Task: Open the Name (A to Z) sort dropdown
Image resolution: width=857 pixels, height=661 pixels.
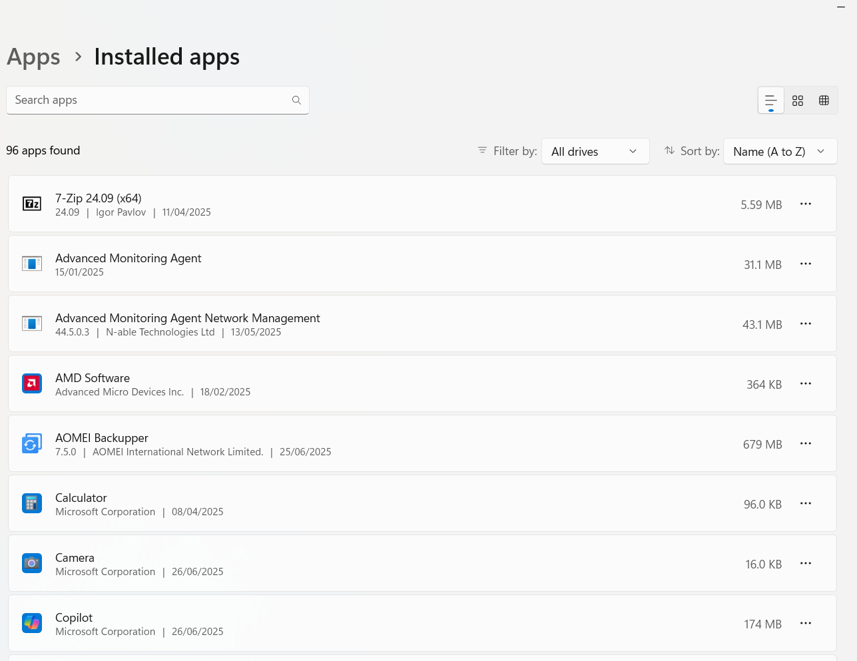Action: click(x=780, y=151)
